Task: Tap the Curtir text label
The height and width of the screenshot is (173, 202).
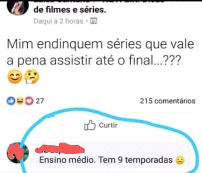Action: pyautogui.click(x=108, y=125)
